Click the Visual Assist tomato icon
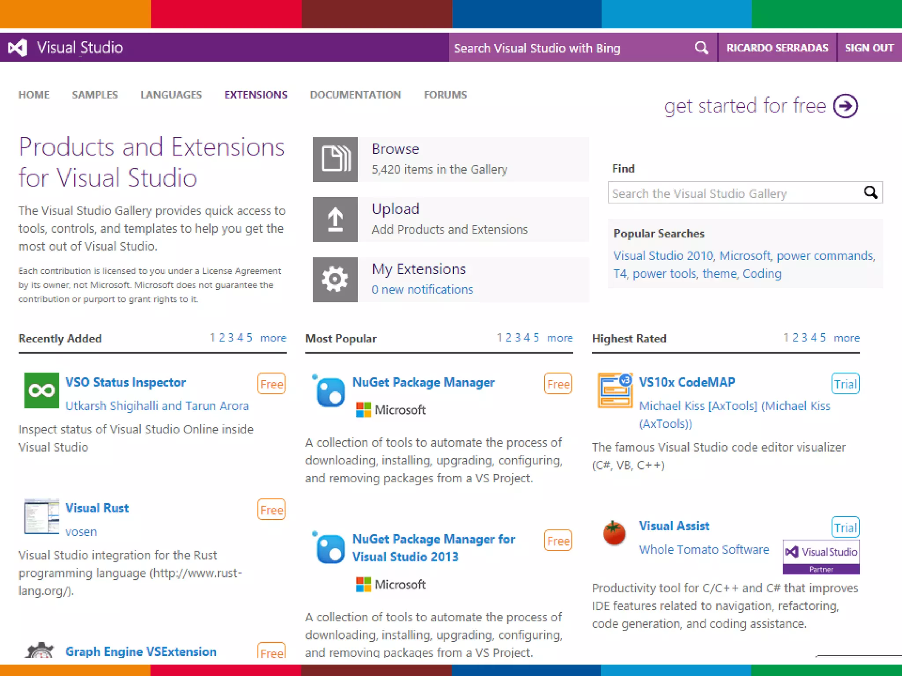902x676 pixels. (x=614, y=533)
